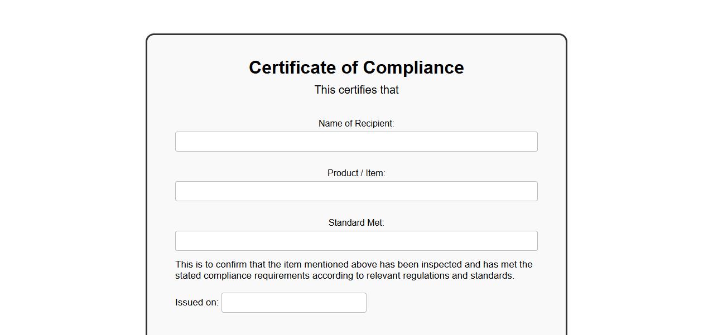Screen dimensions: 713x335
Task: Focus the Product / Item text box
Action: coord(356,191)
